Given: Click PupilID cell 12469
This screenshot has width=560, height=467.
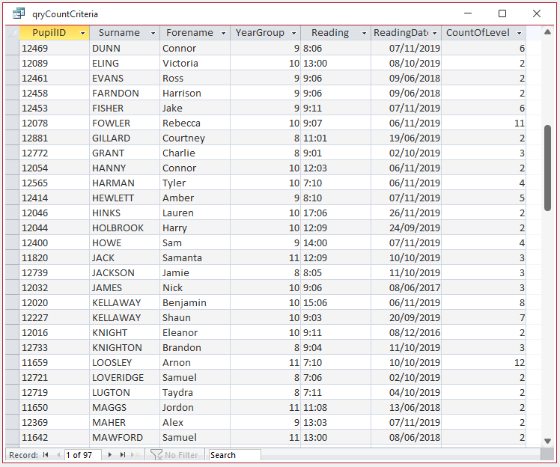Looking at the screenshot, I should 55,48.
